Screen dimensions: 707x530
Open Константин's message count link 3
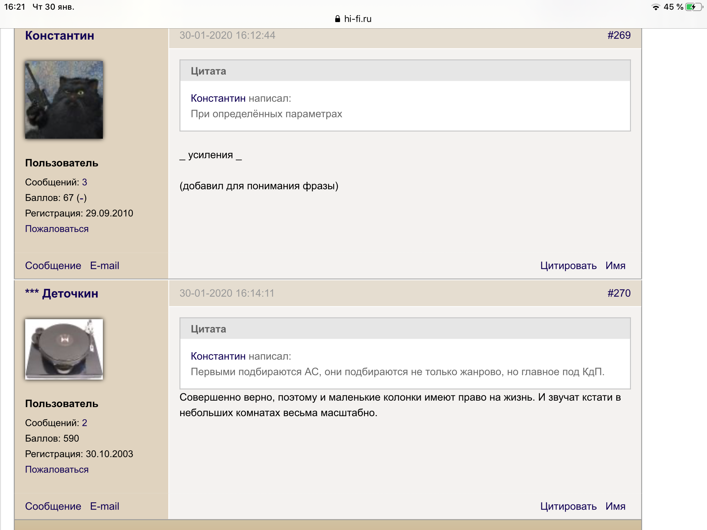[x=85, y=182]
